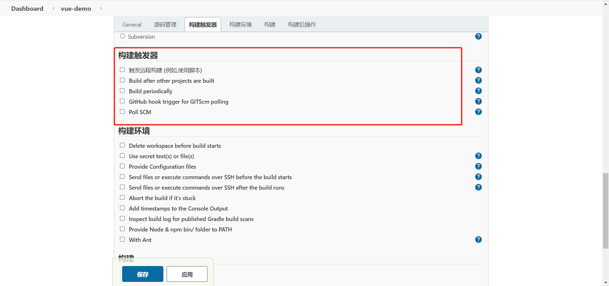609x286 pixels.
Task: Open help for Build after other projects
Action: pos(478,81)
